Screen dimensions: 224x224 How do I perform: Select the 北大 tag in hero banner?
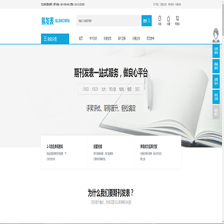[103, 89]
